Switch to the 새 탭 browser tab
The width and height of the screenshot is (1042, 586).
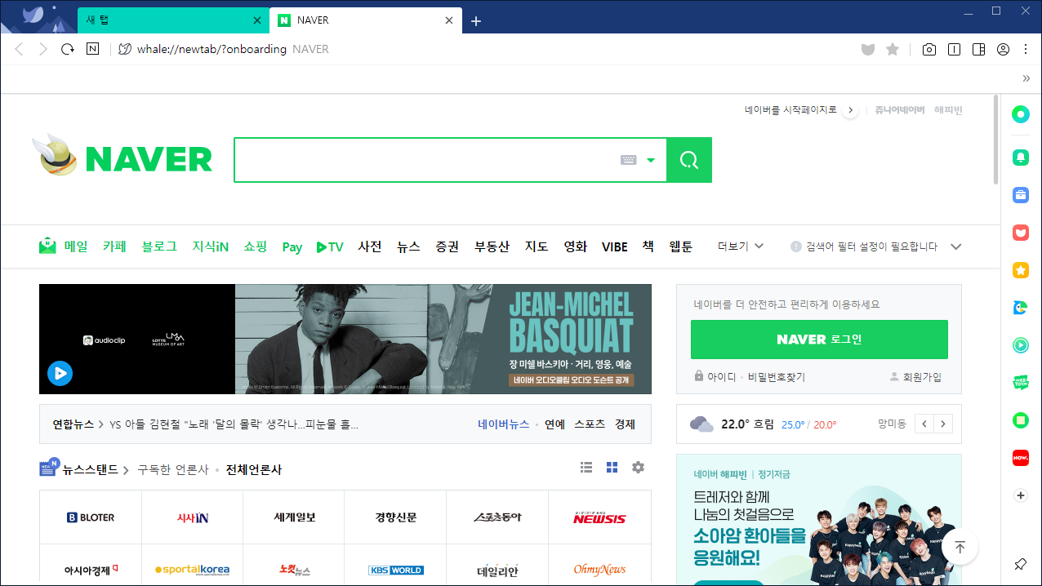[x=173, y=20]
